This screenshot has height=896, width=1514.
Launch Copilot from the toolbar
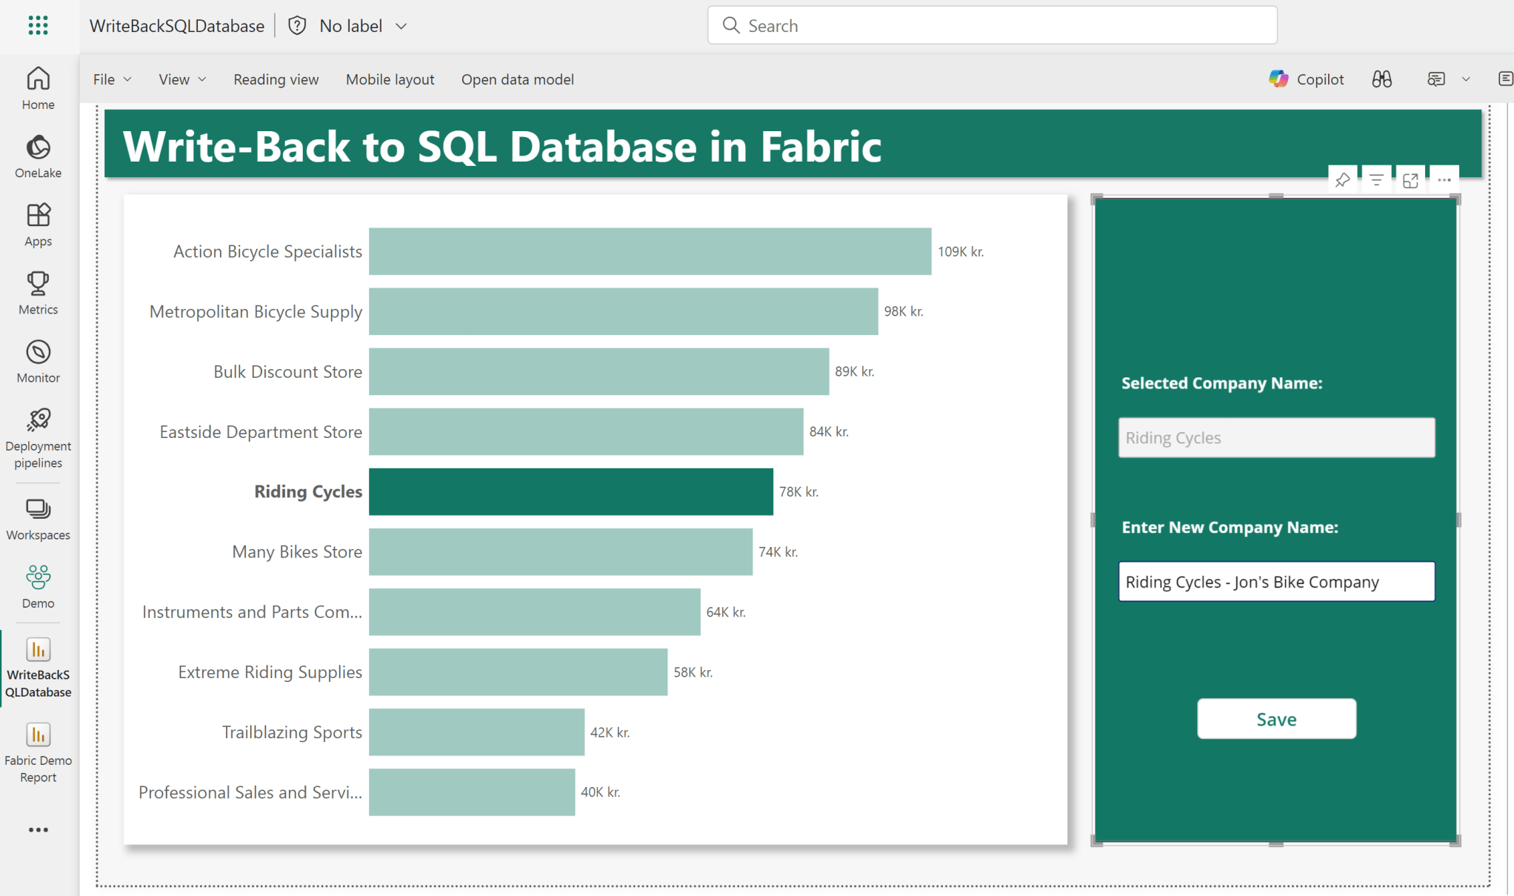tap(1307, 79)
